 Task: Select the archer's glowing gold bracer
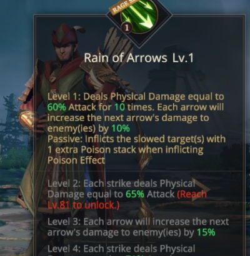[x=27, y=118]
